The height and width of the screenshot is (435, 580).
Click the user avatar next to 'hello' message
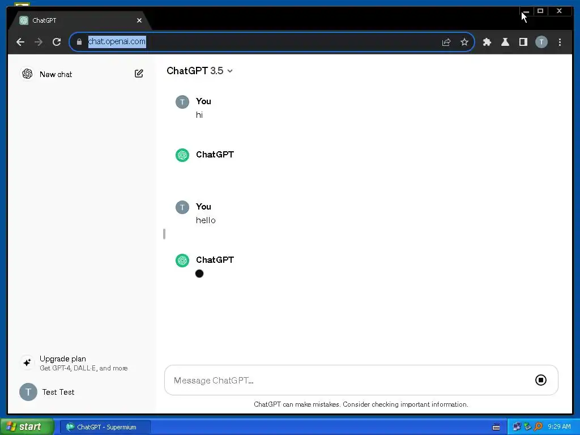coord(182,207)
